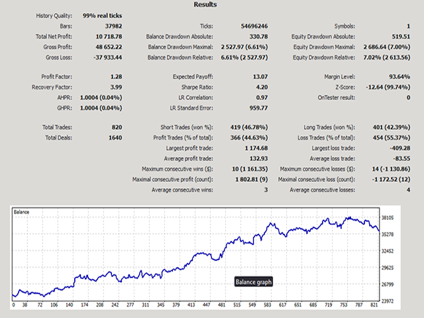Click the Average consecutive losses label
The width and height of the screenshot is (424, 318).
(323, 190)
